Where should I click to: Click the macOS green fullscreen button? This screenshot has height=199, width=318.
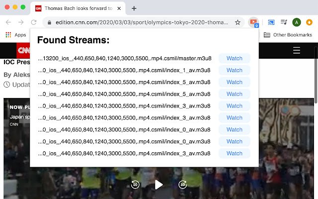click(x=23, y=7)
